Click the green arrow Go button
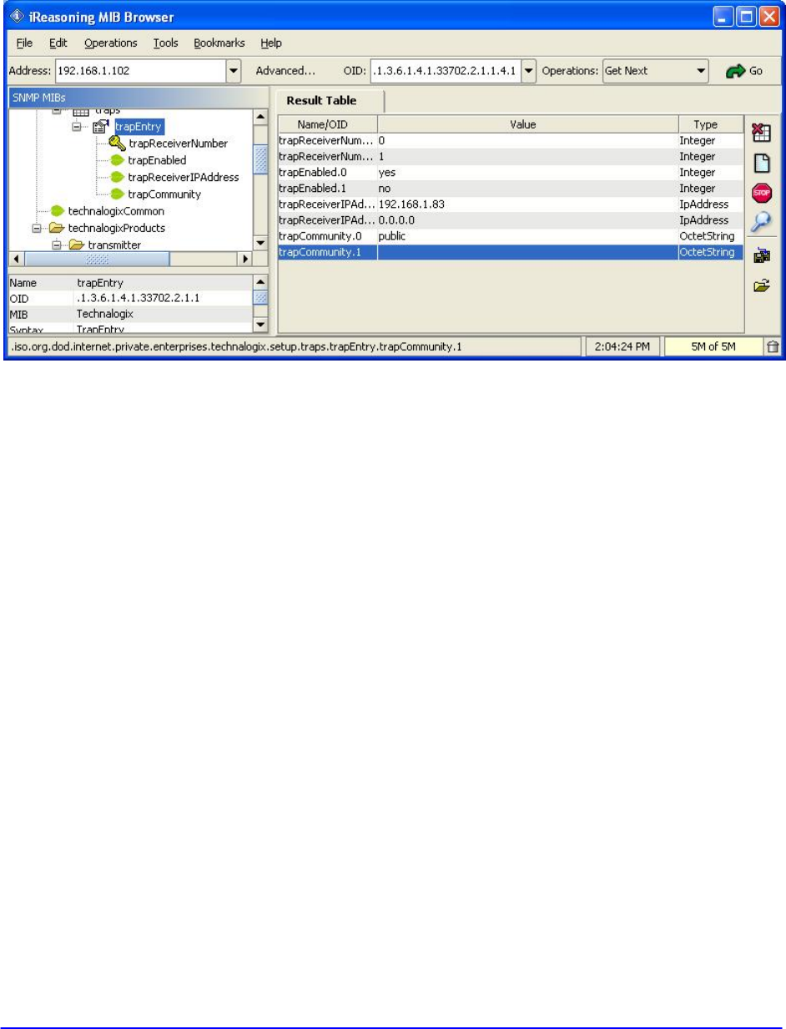786x1029 pixels. coord(744,71)
